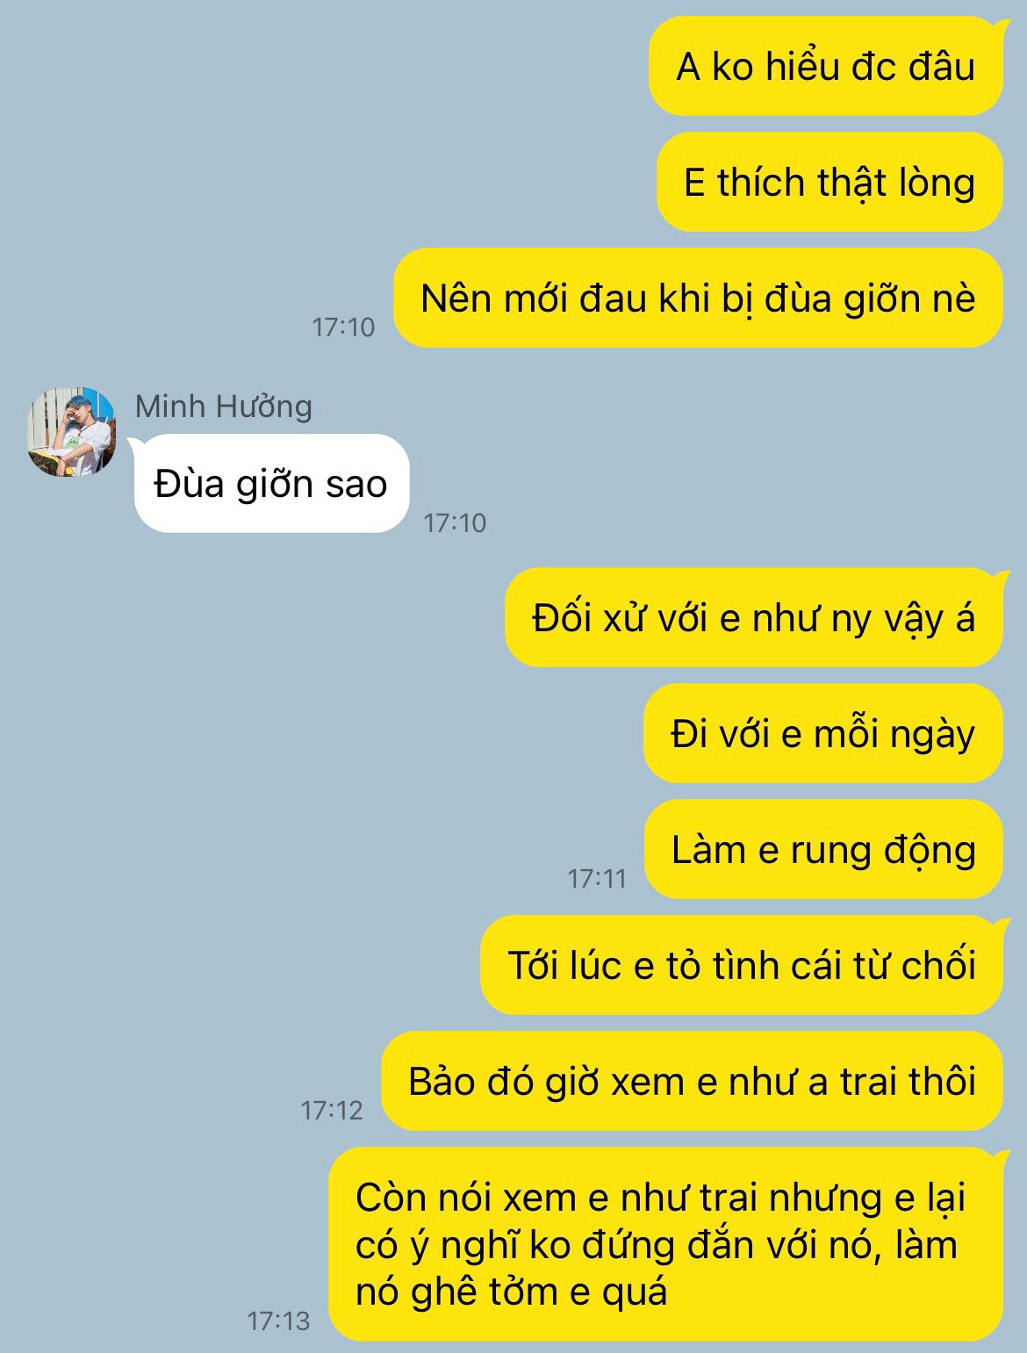The height and width of the screenshot is (1353, 1027).
Task: Select the "Bảo đó giờ xem e như a trai thôi" bubble
Action: pyautogui.click(x=692, y=1082)
